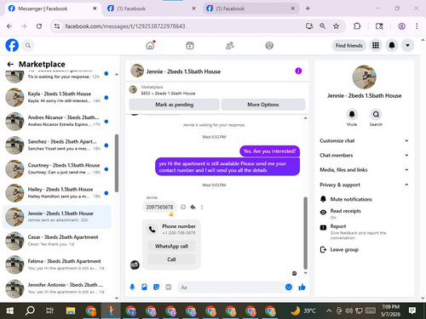Viewport: 426px width, 319px height.
Task: Click the Find friends button
Action: (x=349, y=45)
